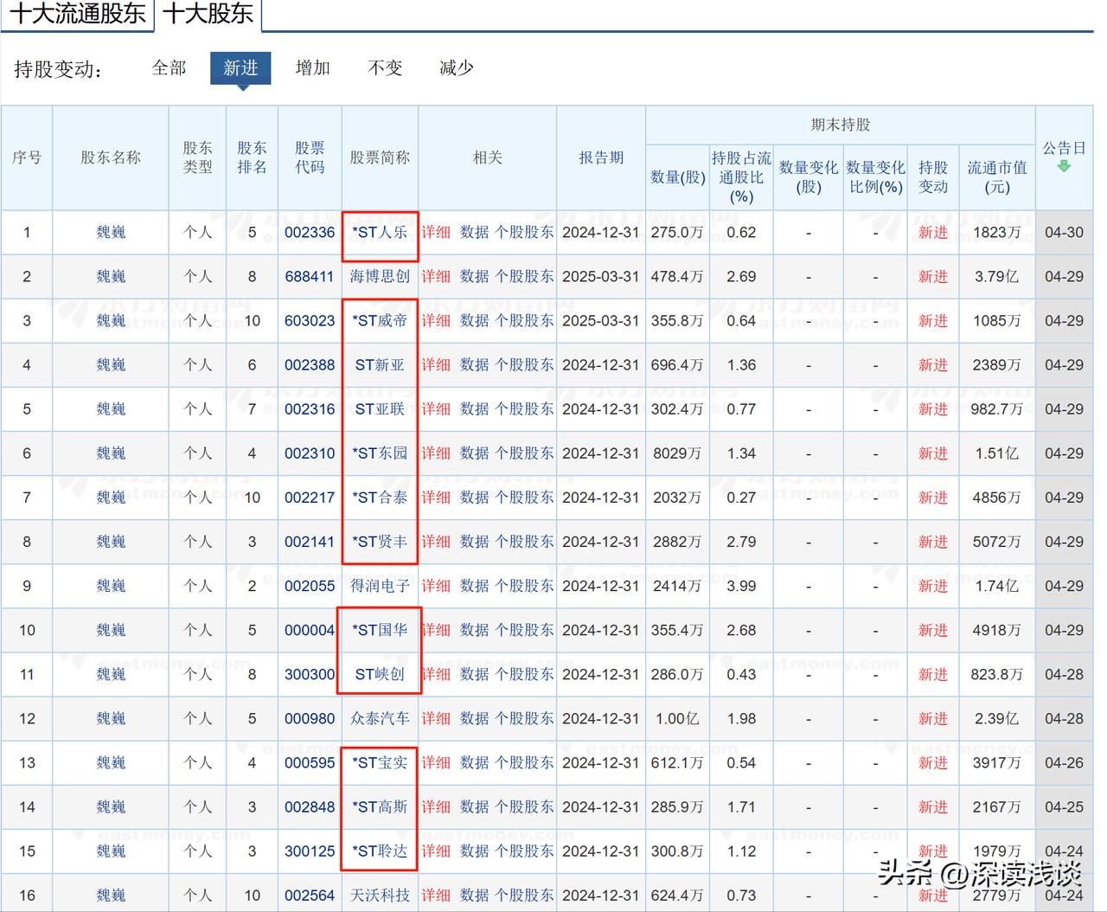Screen dimensions: 1107x912
Task: Click 数据 in the 众泰汽车 row
Action: (474, 718)
